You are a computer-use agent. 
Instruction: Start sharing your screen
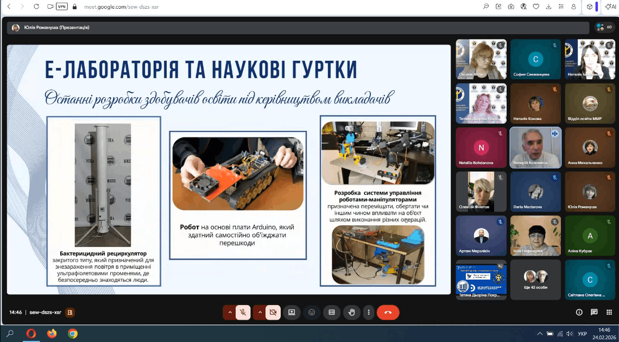coord(292,312)
